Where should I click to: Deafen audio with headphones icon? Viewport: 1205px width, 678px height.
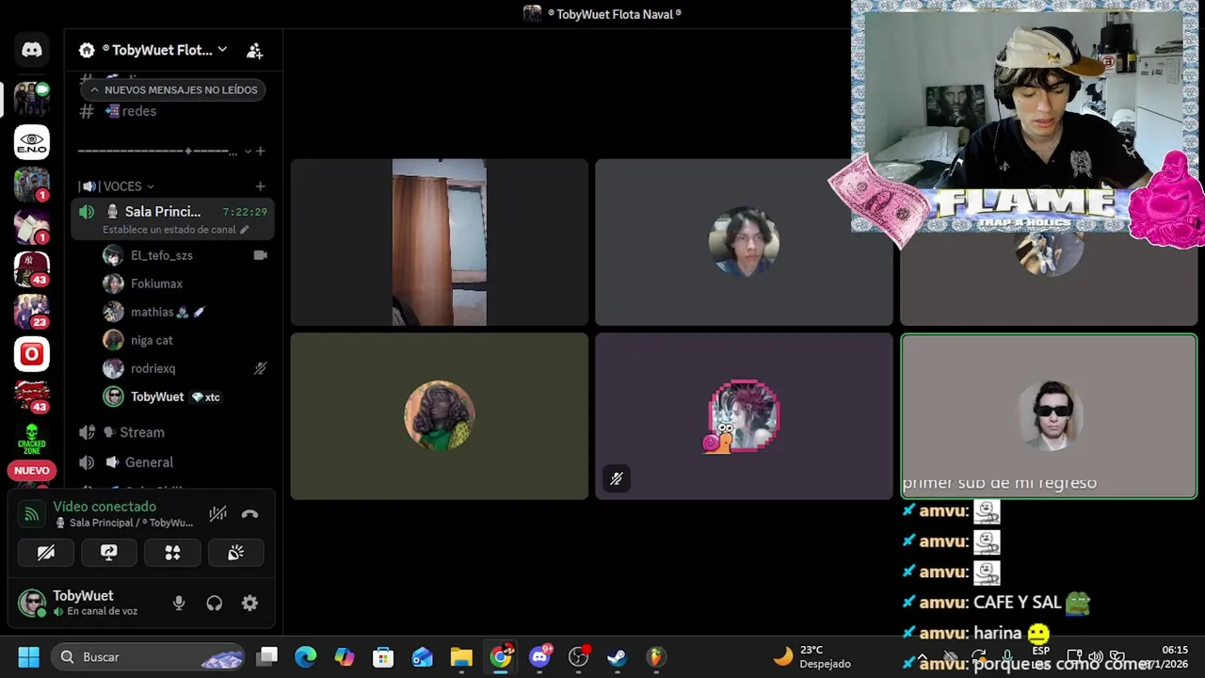click(x=215, y=604)
